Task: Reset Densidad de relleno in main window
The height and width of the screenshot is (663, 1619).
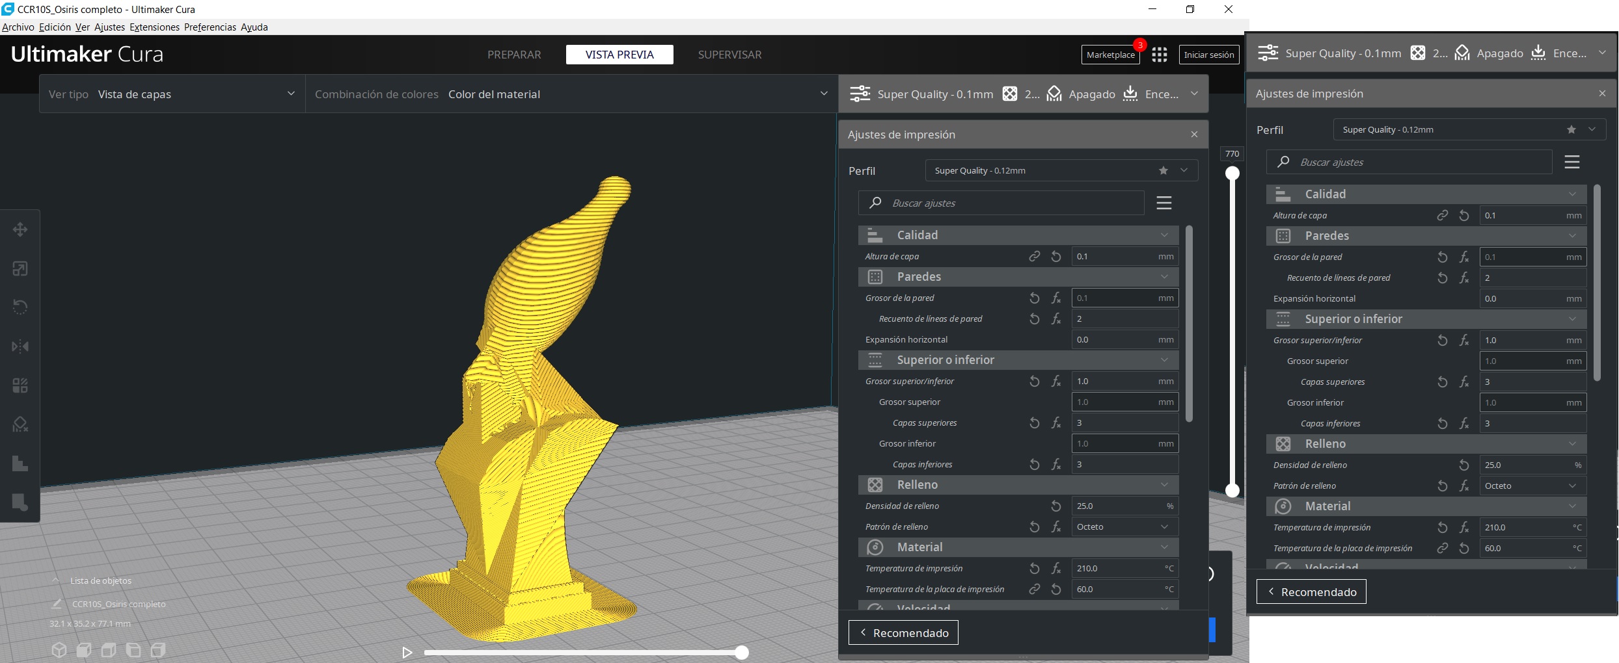Action: [x=1056, y=506]
